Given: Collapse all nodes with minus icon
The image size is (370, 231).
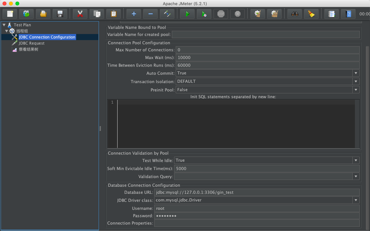Looking at the screenshot, I should point(151,14).
